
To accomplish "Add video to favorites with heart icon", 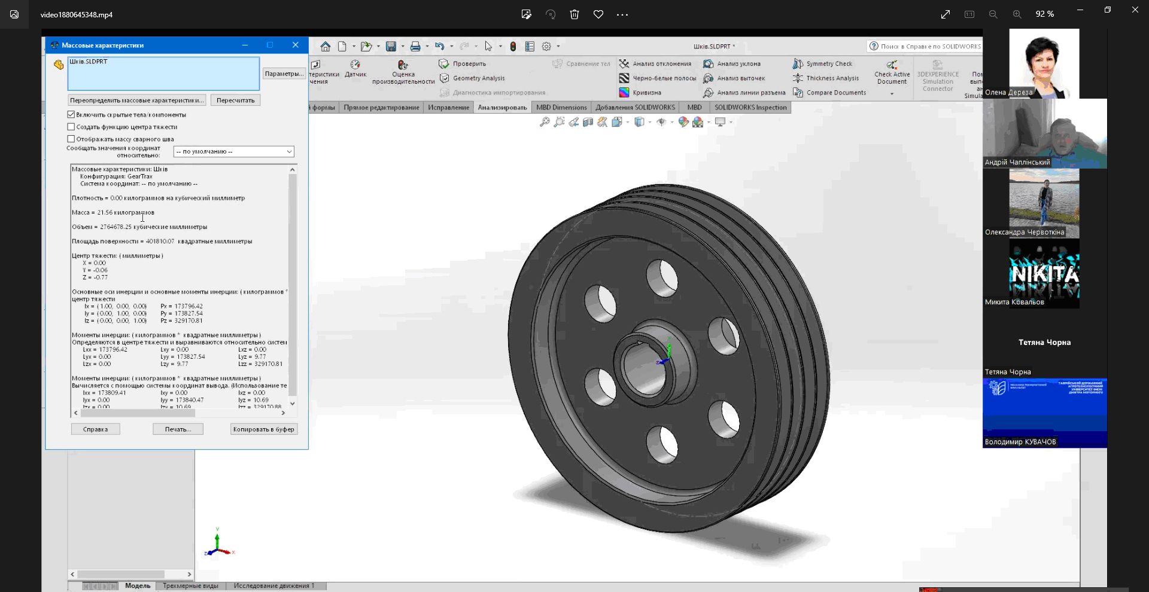I will tap(598, 14).
